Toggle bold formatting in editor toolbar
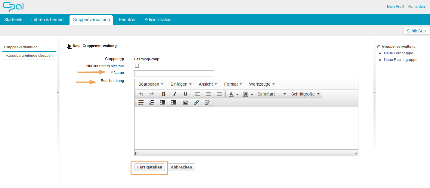 click(164, 94)
